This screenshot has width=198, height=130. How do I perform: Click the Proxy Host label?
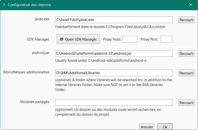click(112, 39)
